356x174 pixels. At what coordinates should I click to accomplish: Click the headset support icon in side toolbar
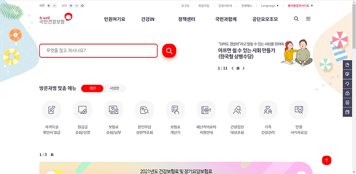click(x=347, y=84)
